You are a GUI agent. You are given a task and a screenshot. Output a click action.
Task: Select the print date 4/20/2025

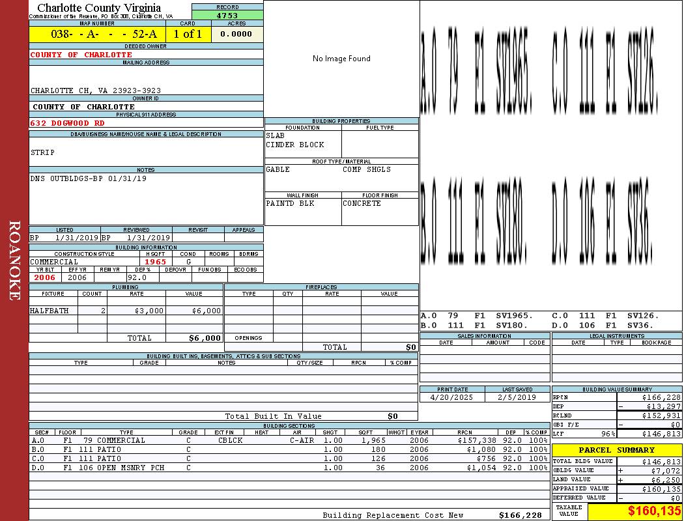(x=451, y=397)
